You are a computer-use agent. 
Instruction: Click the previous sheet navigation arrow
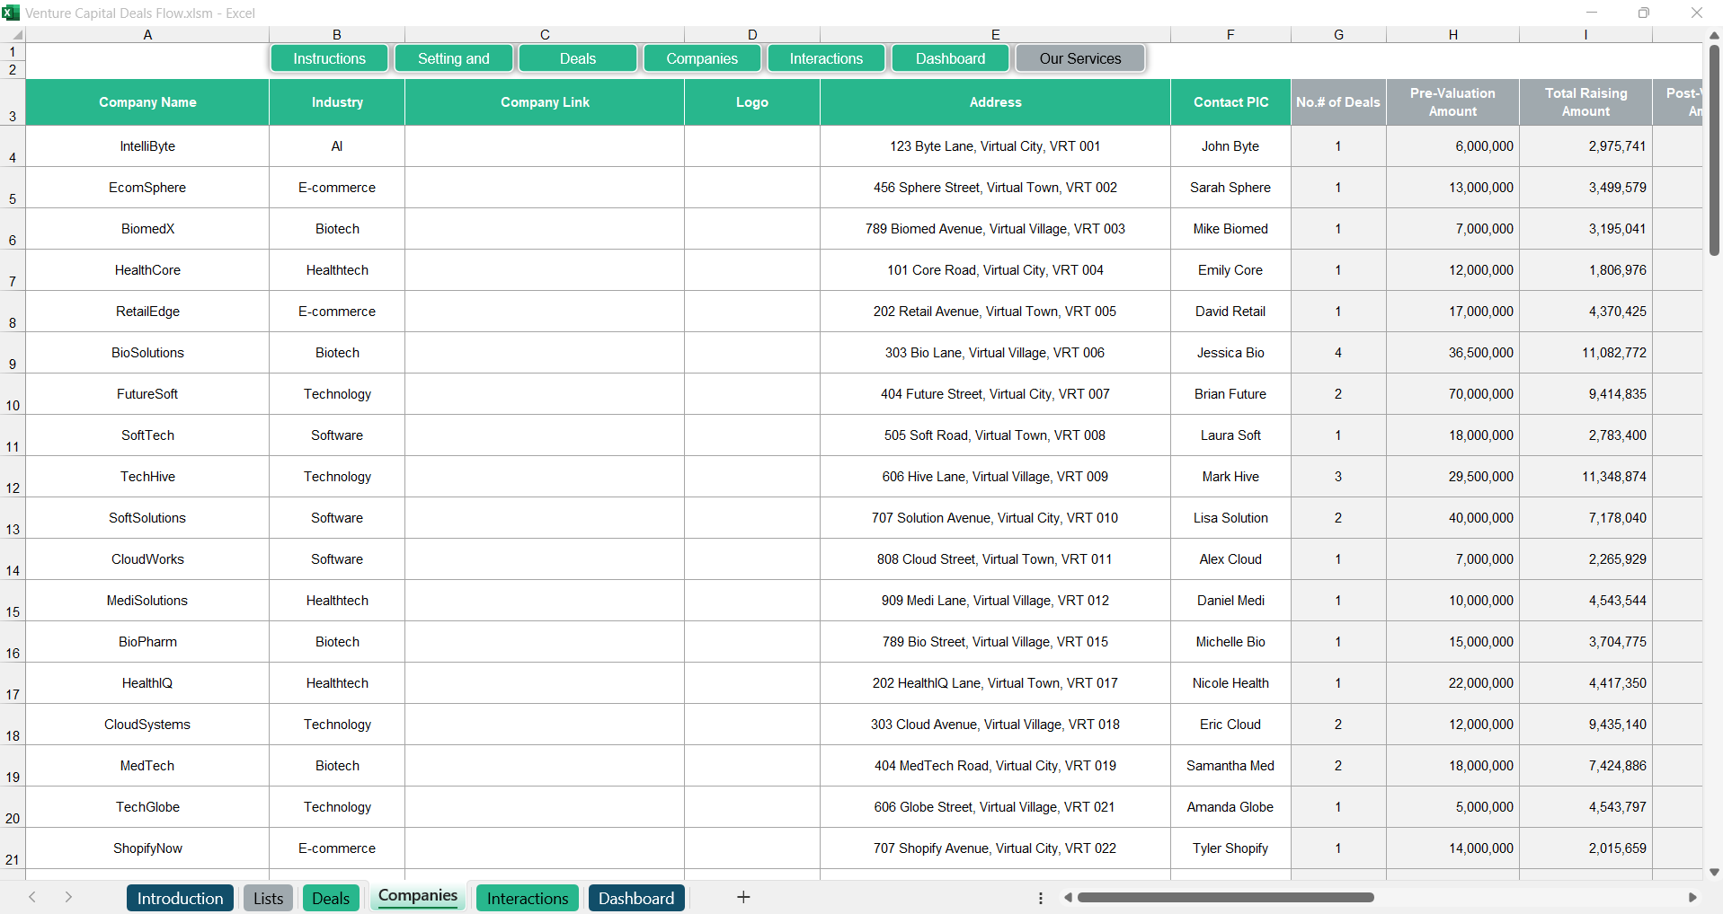pyautogui.click(x=33, y=897)
